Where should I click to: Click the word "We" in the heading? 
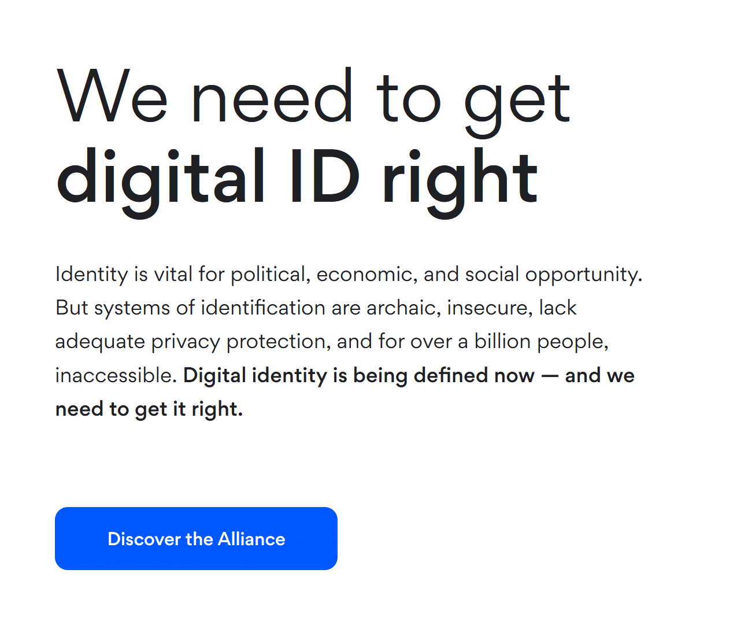112,98
